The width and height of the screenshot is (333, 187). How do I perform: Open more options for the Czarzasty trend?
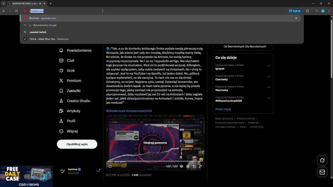coord(268,76)
